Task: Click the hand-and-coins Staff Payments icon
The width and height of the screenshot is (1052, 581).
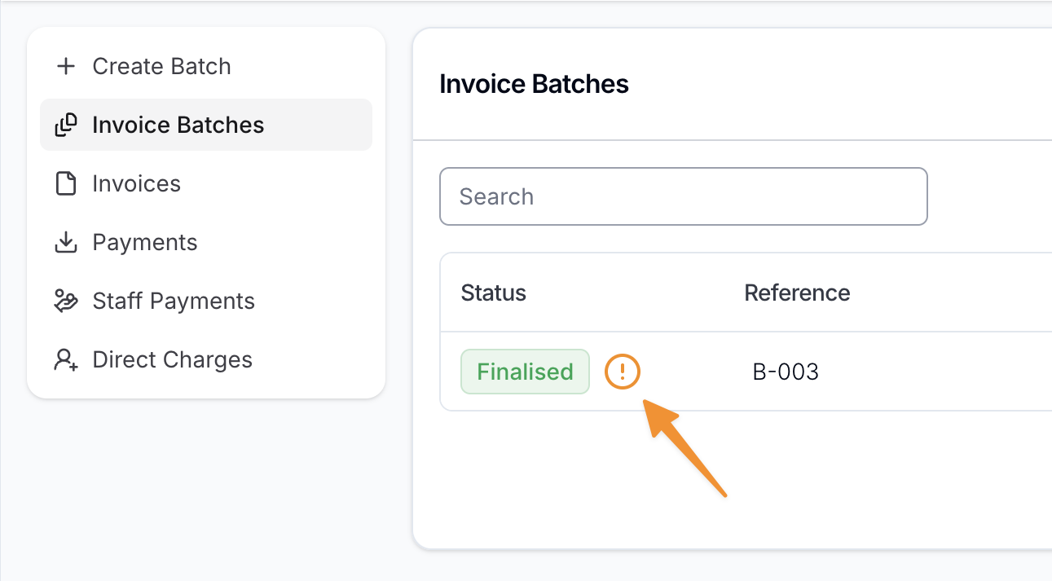Action: coord(65,302)
